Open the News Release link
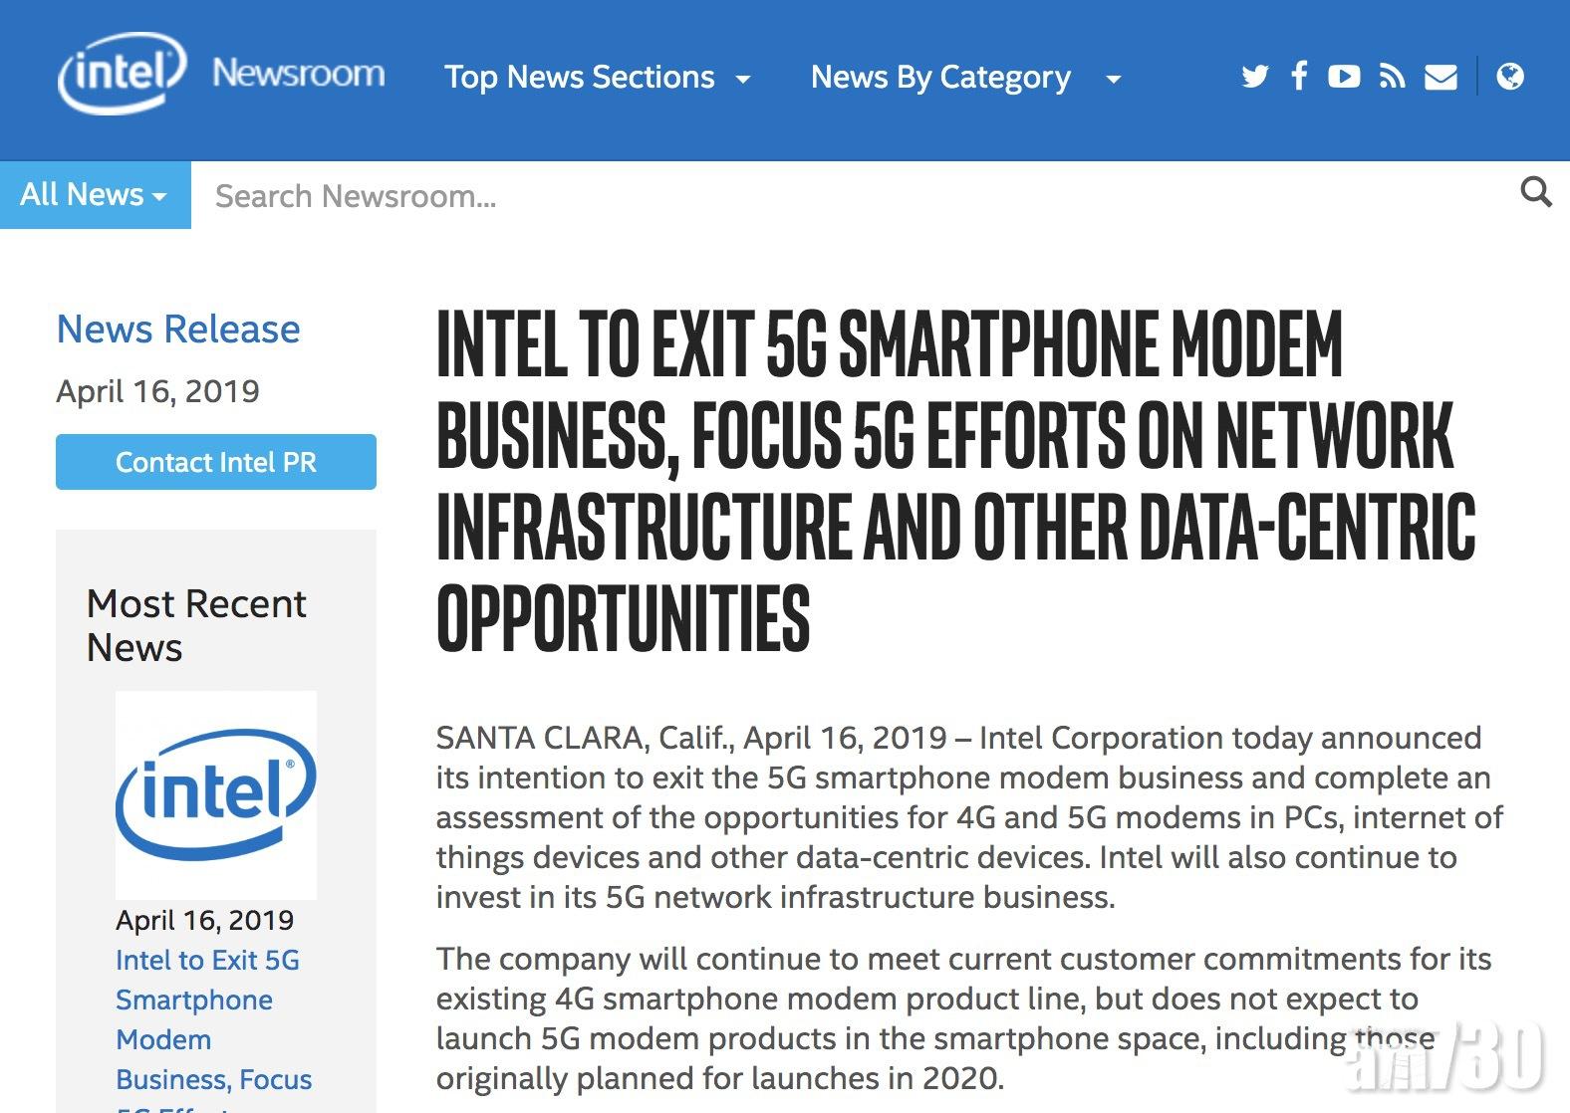Image resolution: width=1570 pixels, height=1113 pixels. click(178, 330)
